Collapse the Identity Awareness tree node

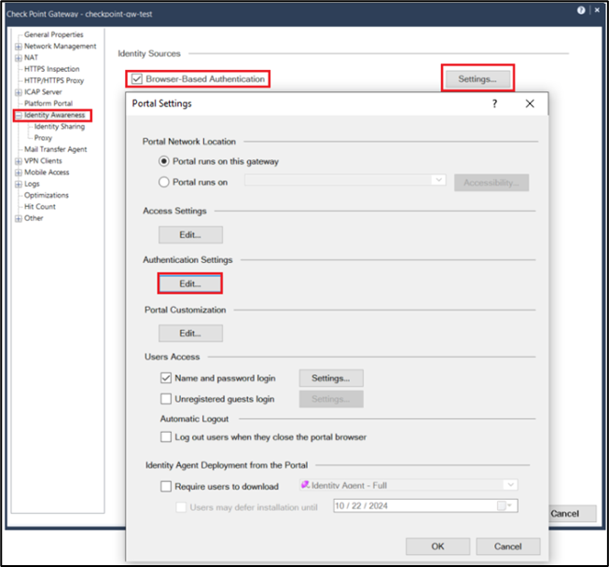point(18,116)
